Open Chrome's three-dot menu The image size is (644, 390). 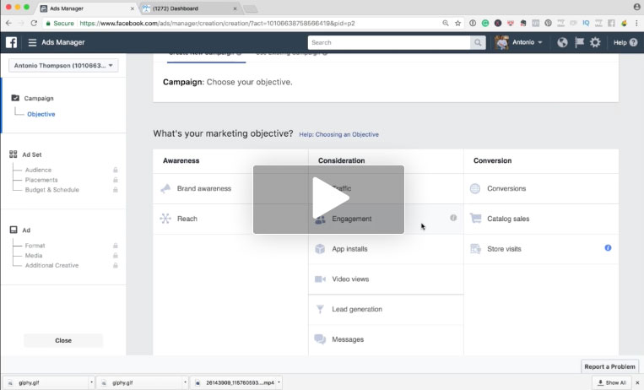[x=636, y=24]
